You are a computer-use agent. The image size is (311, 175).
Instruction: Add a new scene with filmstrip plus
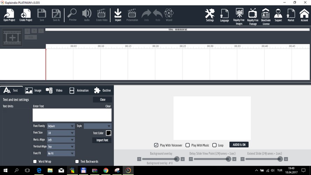click(x=12, y=37)
